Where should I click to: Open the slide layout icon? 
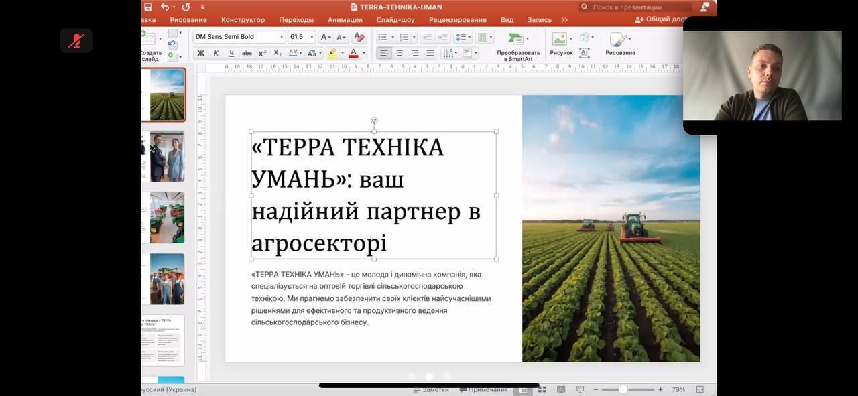(x=174, y=34)
